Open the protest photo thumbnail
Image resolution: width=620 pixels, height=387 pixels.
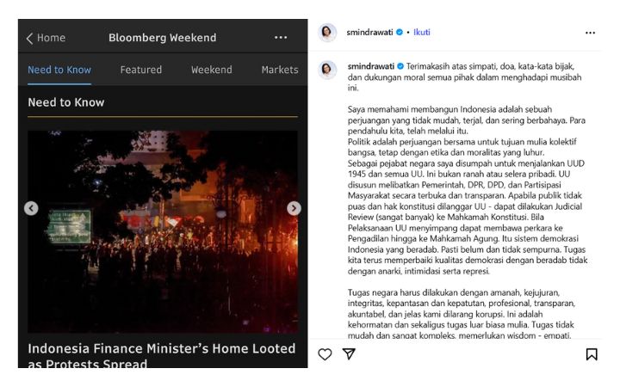point(163,231)
